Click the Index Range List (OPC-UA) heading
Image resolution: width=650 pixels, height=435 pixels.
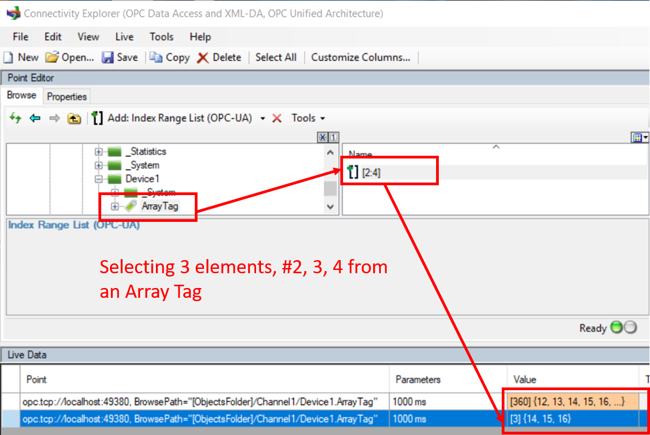(74, 225)
